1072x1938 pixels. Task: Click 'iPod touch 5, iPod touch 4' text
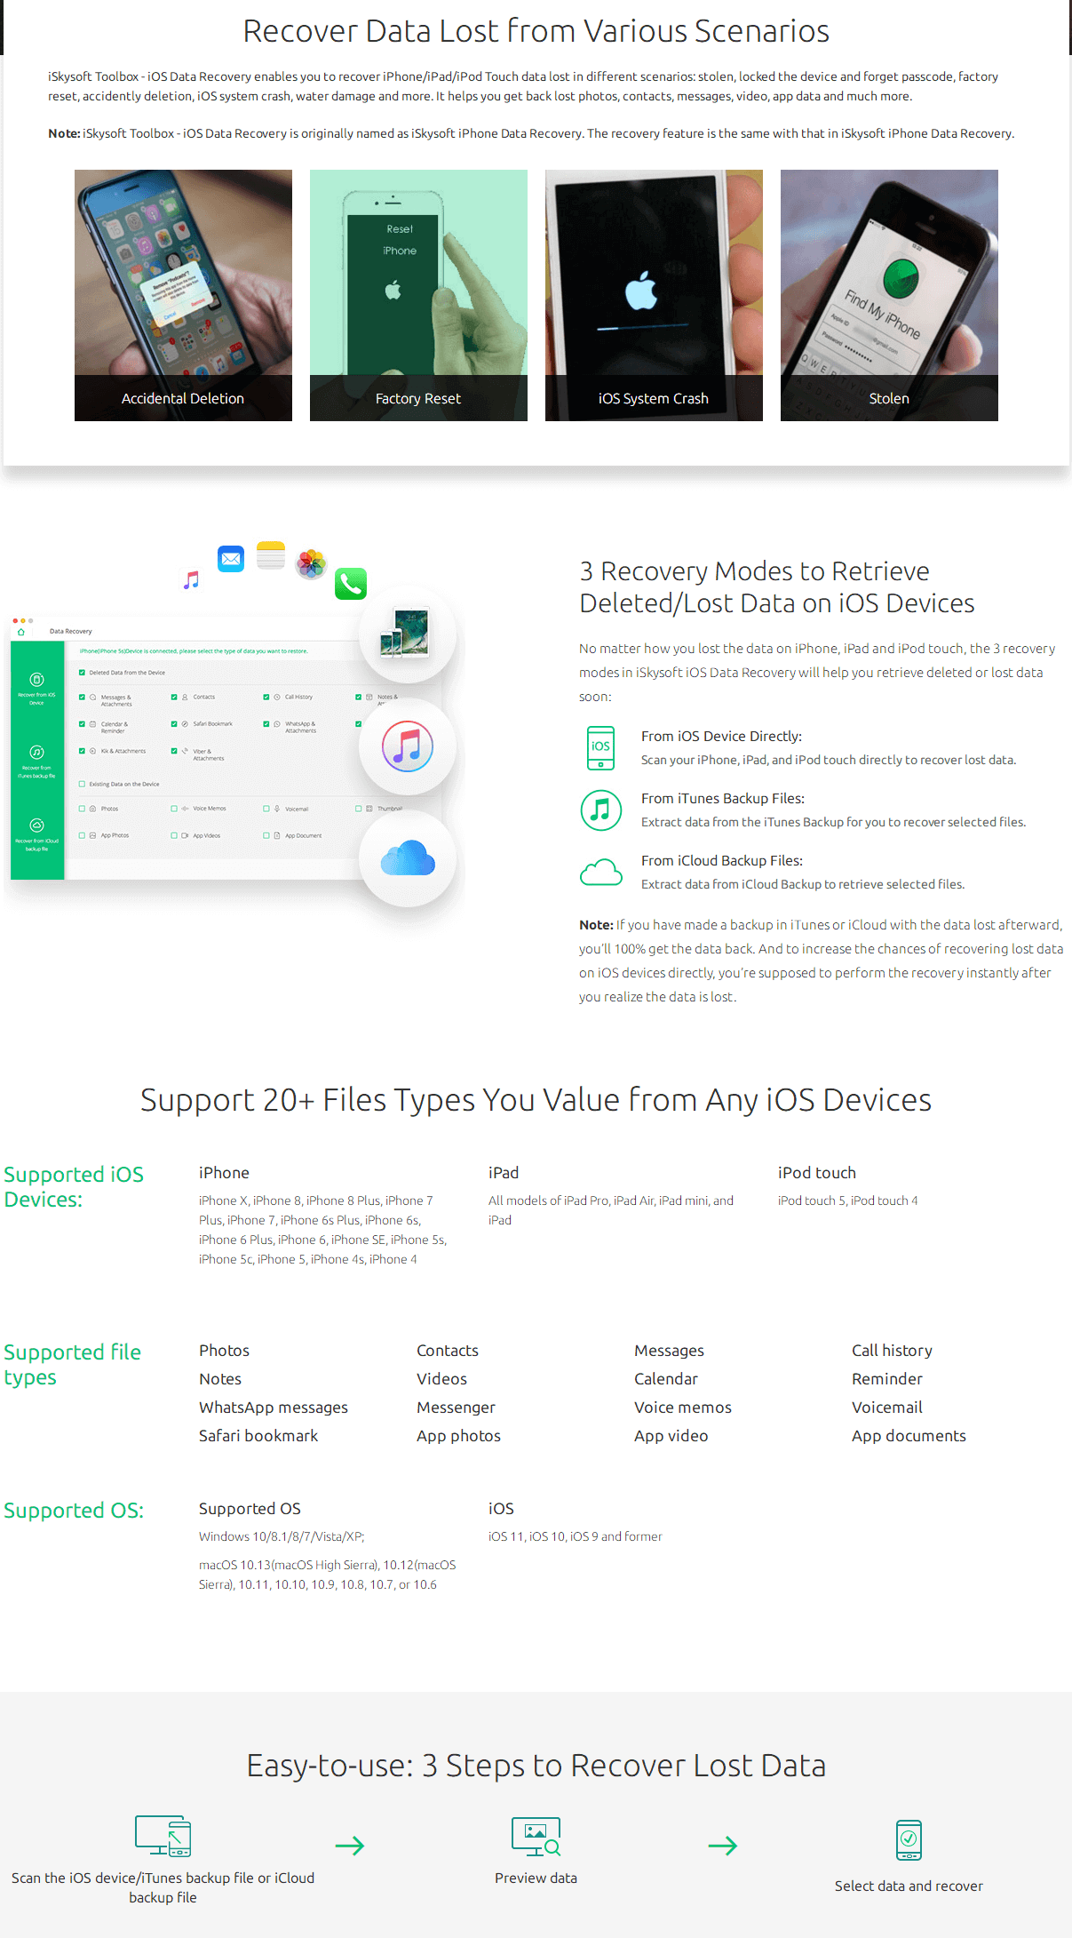848,1200
